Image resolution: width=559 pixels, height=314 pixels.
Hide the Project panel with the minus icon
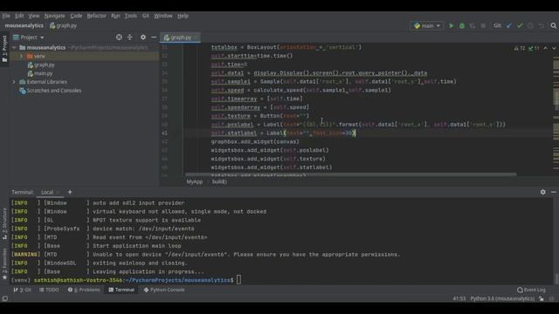[154, 37]
